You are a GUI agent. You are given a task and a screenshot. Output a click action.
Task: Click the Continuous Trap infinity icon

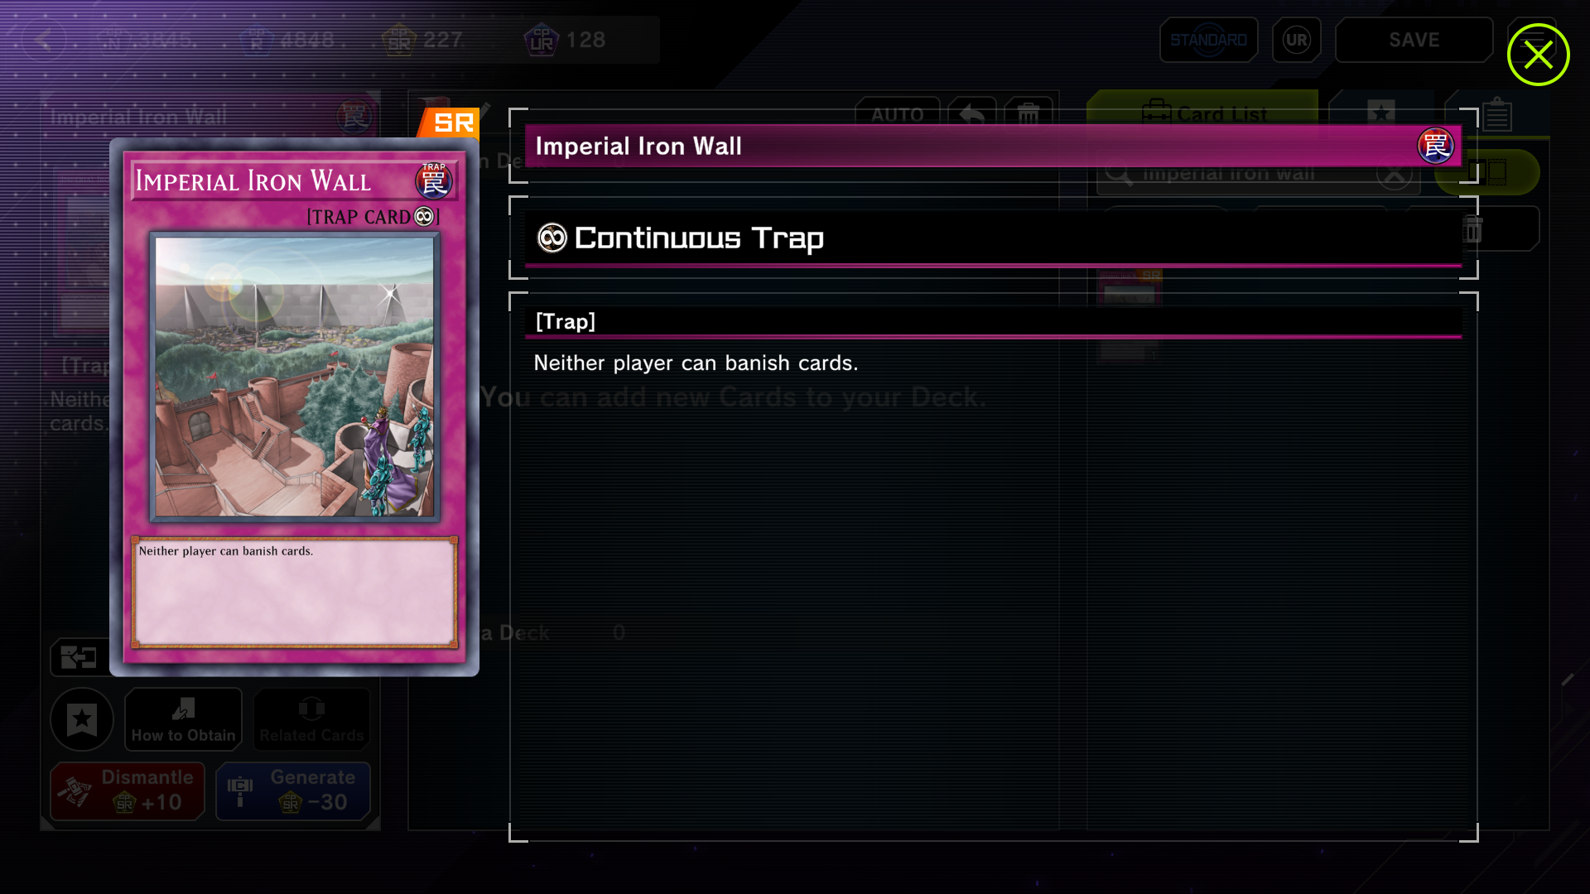(552, 238)
